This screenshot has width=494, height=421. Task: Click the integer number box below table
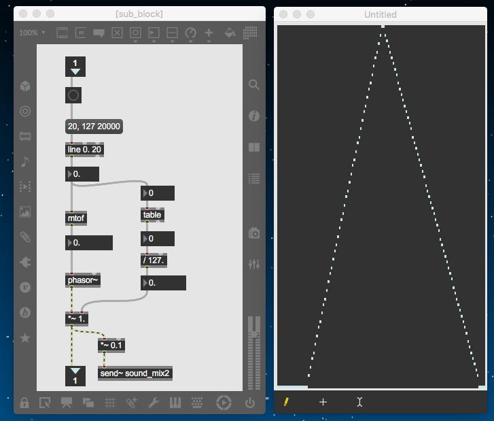click(x=158, y=239)
